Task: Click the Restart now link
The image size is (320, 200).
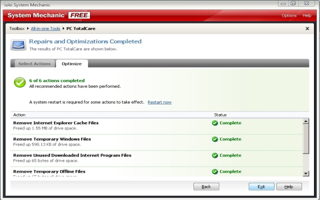Action: coord(159,102)
